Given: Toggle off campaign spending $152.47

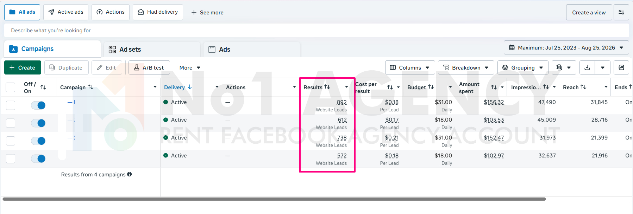Looking at the screenshot, I should click(38, 141).
